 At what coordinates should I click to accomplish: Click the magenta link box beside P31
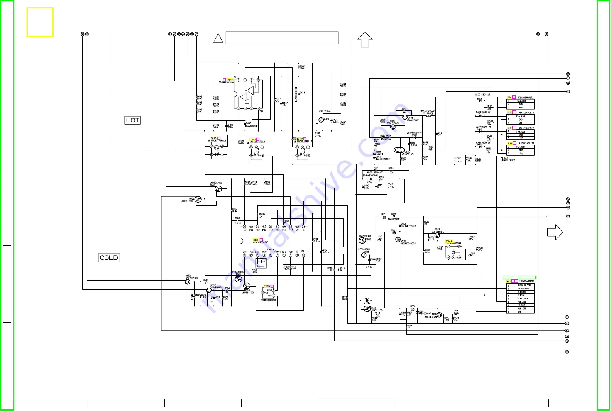tap(514, 112)
